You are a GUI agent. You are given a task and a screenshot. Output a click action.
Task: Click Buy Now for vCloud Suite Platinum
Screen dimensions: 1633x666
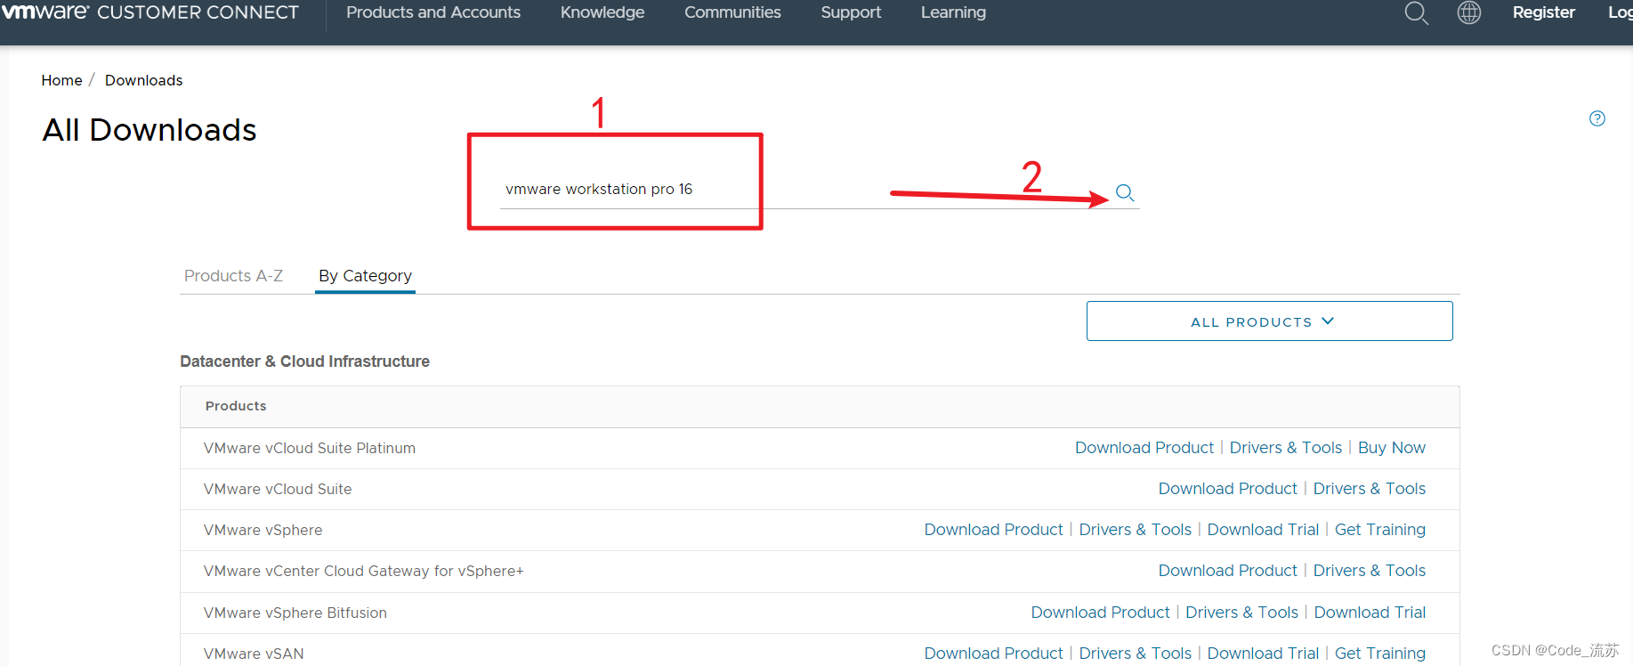coord(1392,448)
